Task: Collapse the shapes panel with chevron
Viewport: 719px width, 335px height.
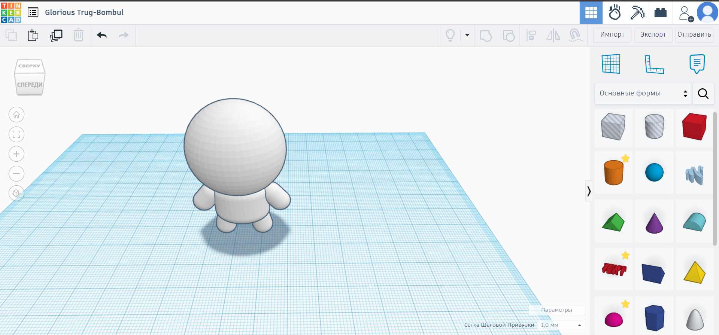Action: coord(589,191)
